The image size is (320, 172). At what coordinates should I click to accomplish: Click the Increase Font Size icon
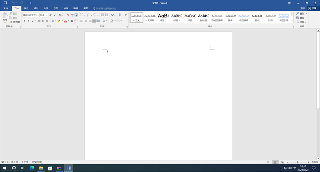pos(50,15)
